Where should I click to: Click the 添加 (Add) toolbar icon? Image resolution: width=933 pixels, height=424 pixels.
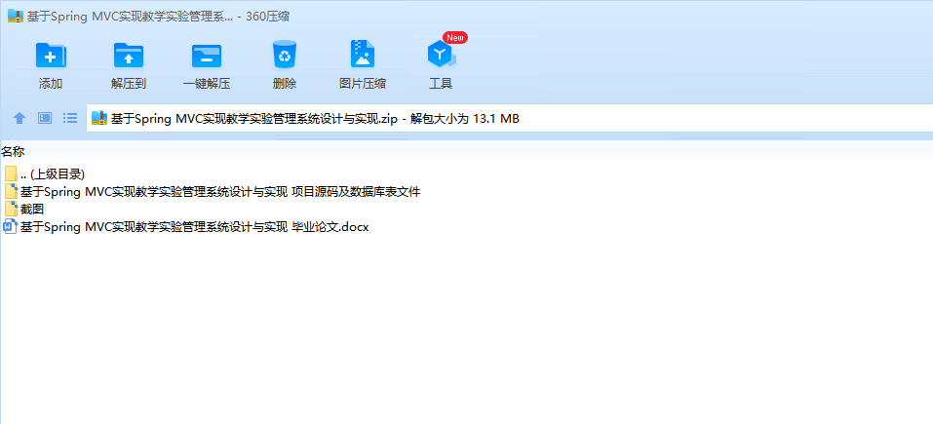coord(51,56)
